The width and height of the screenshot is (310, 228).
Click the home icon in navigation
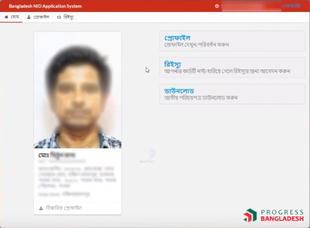pyautogui.click(x=6, y=17)
